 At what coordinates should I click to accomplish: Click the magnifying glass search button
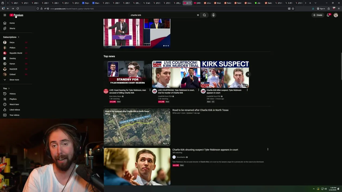(204, 15)
